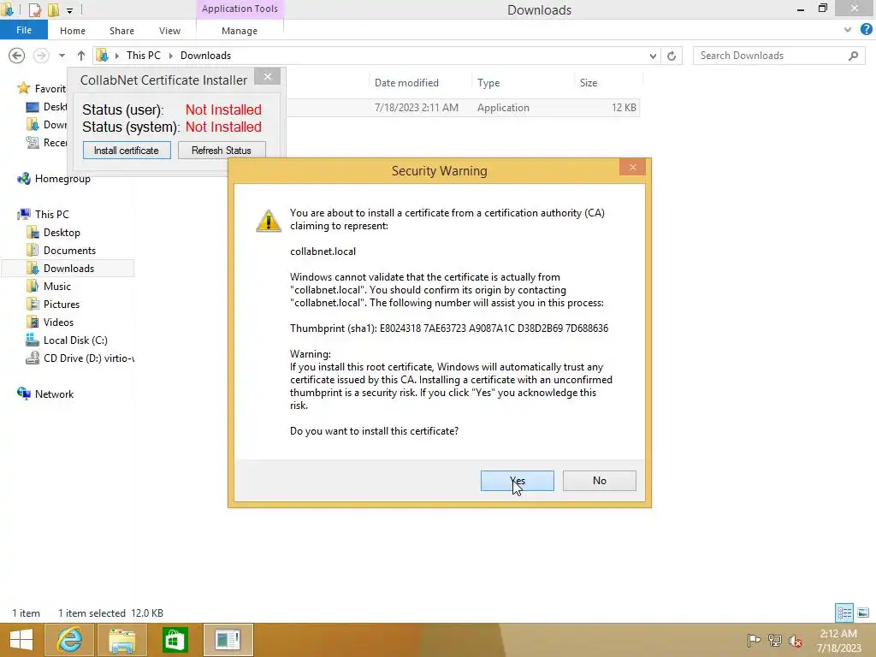
Task: Decline certificate install with No
Action: tap(599, 481)
